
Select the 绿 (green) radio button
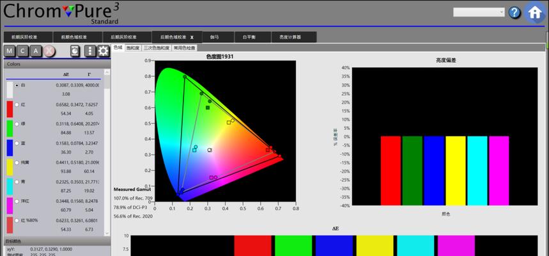click(x=17, y=124)
